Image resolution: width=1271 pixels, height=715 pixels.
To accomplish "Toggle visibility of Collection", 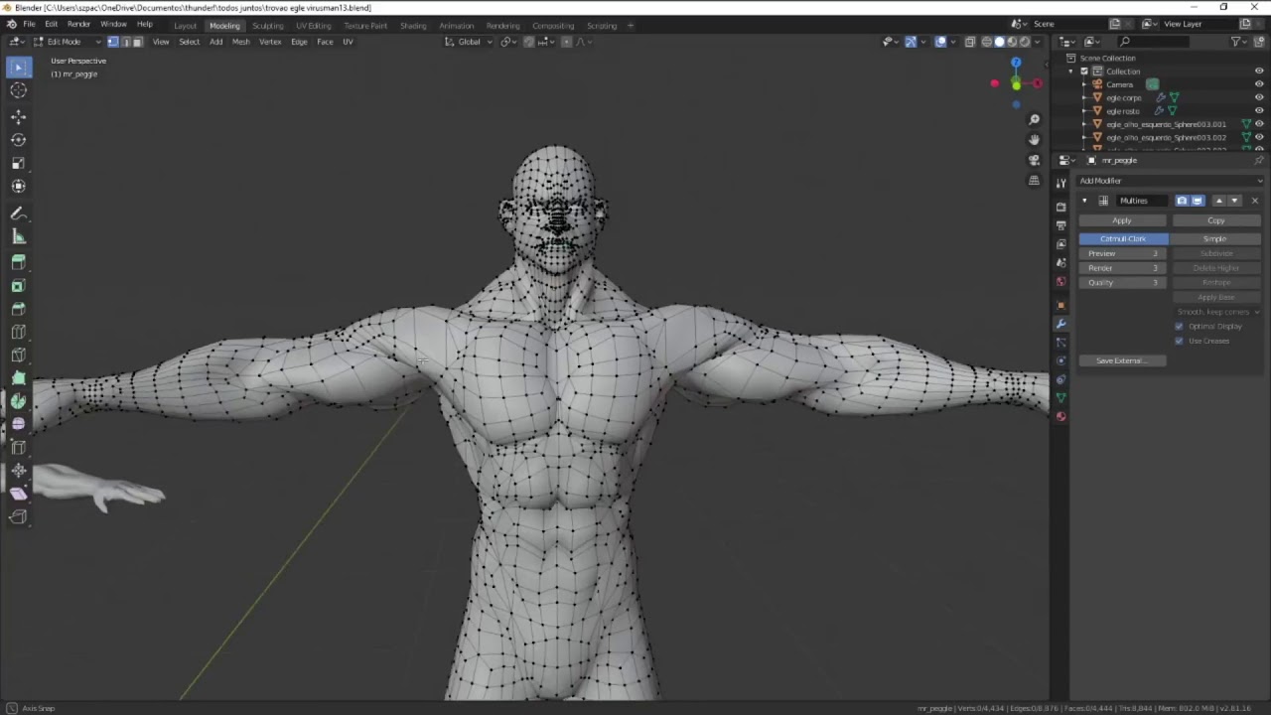I will tap(1258, 71).
